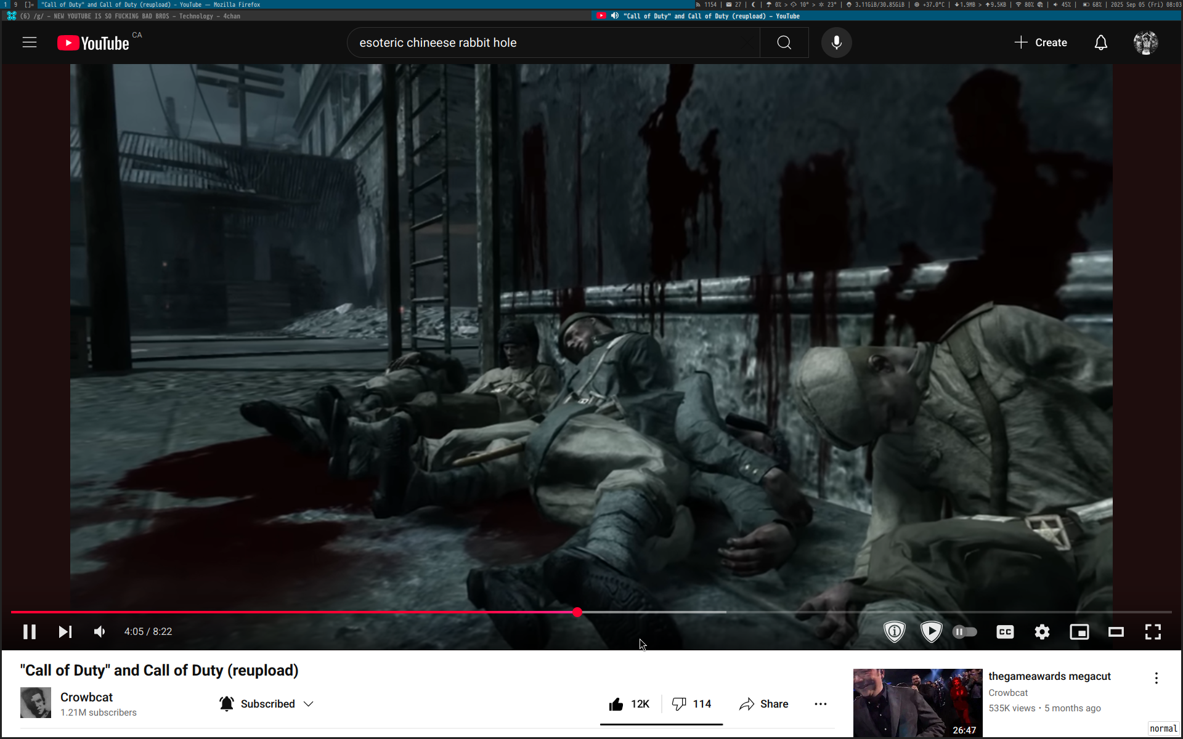Share this video
The image size is (1183, 739).
pyautogui.click(x=764, y=704)
